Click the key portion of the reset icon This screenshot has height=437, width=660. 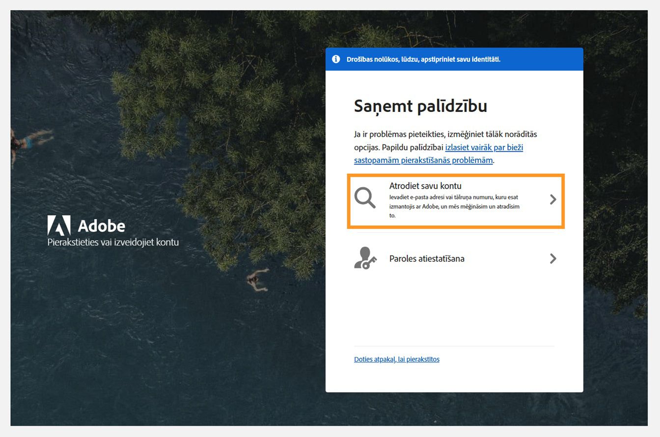point(370,262)
